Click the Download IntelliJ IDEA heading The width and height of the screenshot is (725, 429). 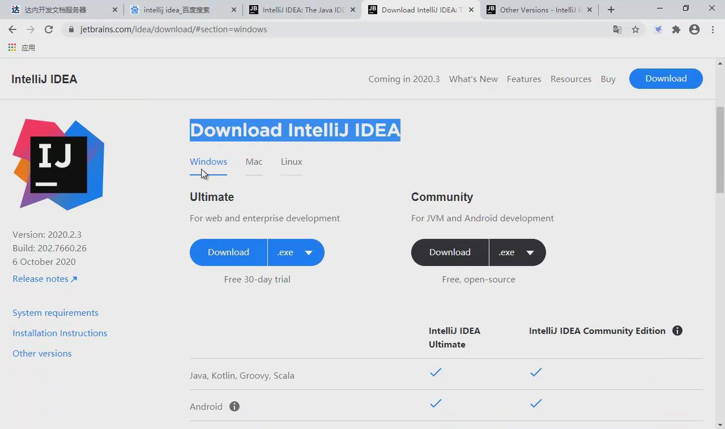[295, 130]
